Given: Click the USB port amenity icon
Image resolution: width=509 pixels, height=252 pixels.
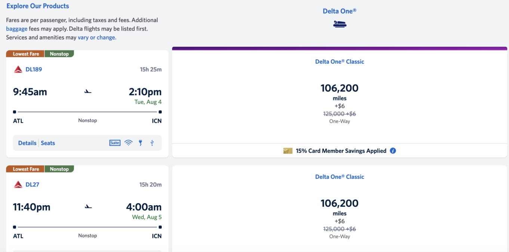Looking at the screenshot, I should pos(152,143).
